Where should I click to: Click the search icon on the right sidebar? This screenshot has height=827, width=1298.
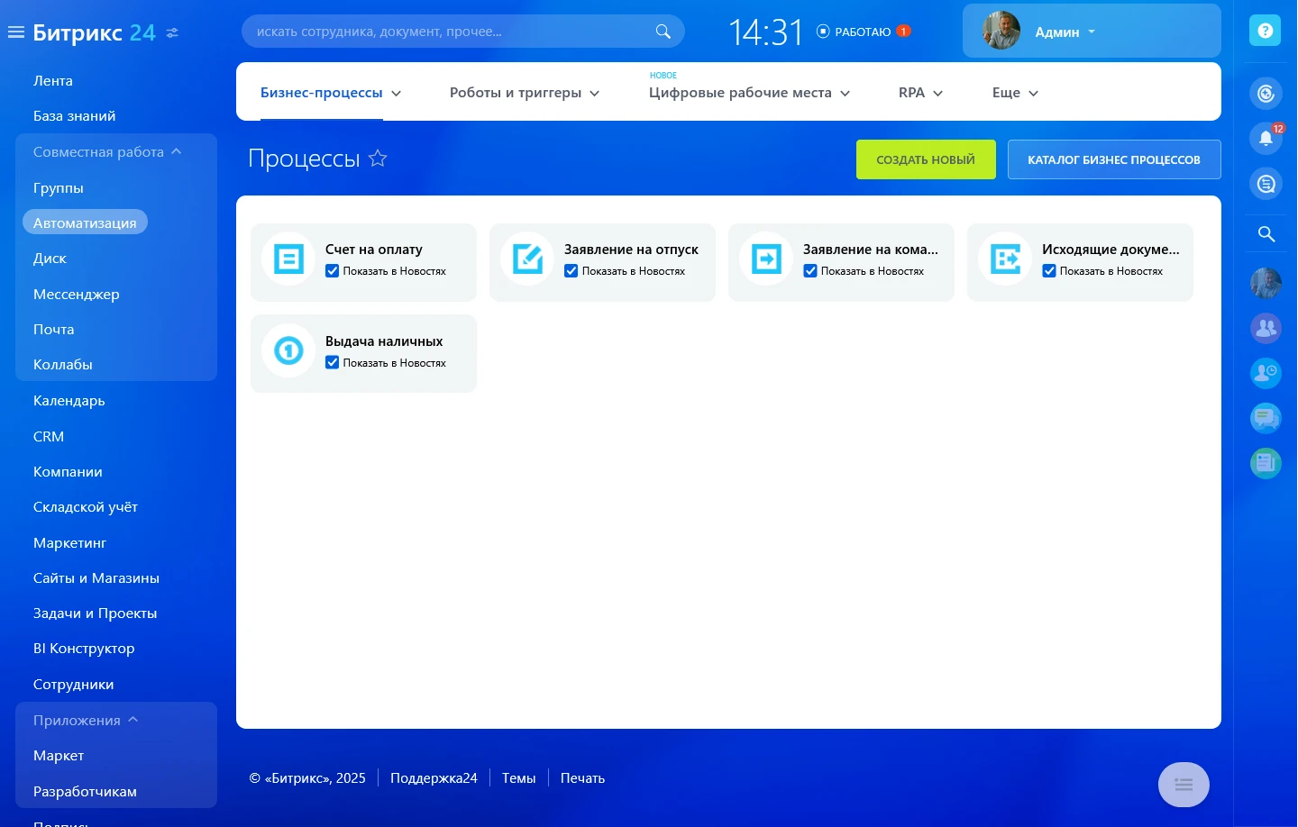tap(1266, 233)
